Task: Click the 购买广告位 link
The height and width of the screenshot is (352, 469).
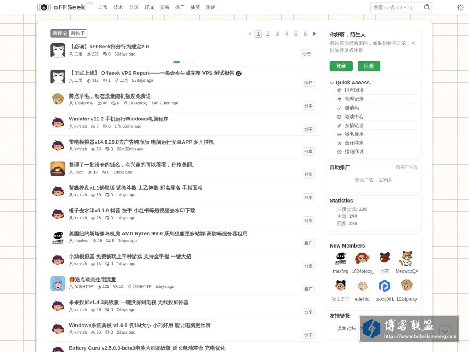Action: pos(406,167)
